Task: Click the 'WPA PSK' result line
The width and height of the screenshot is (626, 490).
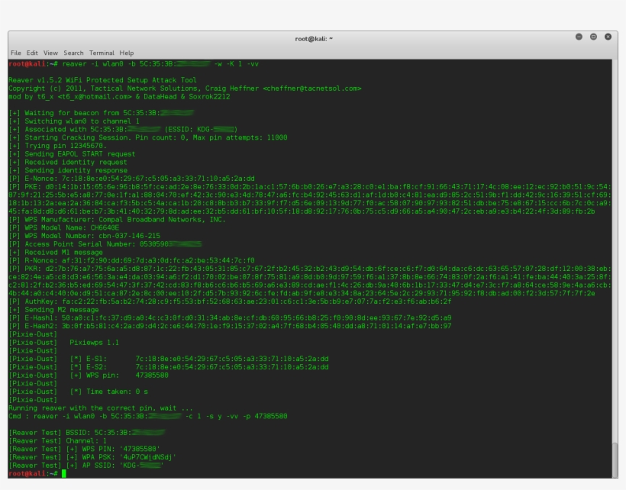Action: pyautogui.click(x=92, y=457)
